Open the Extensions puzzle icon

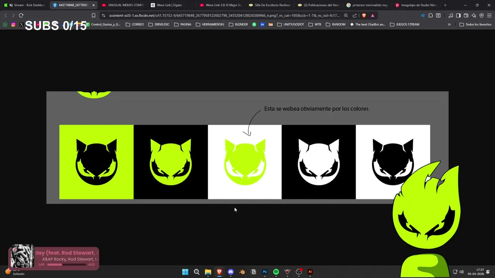click(430, 15)
